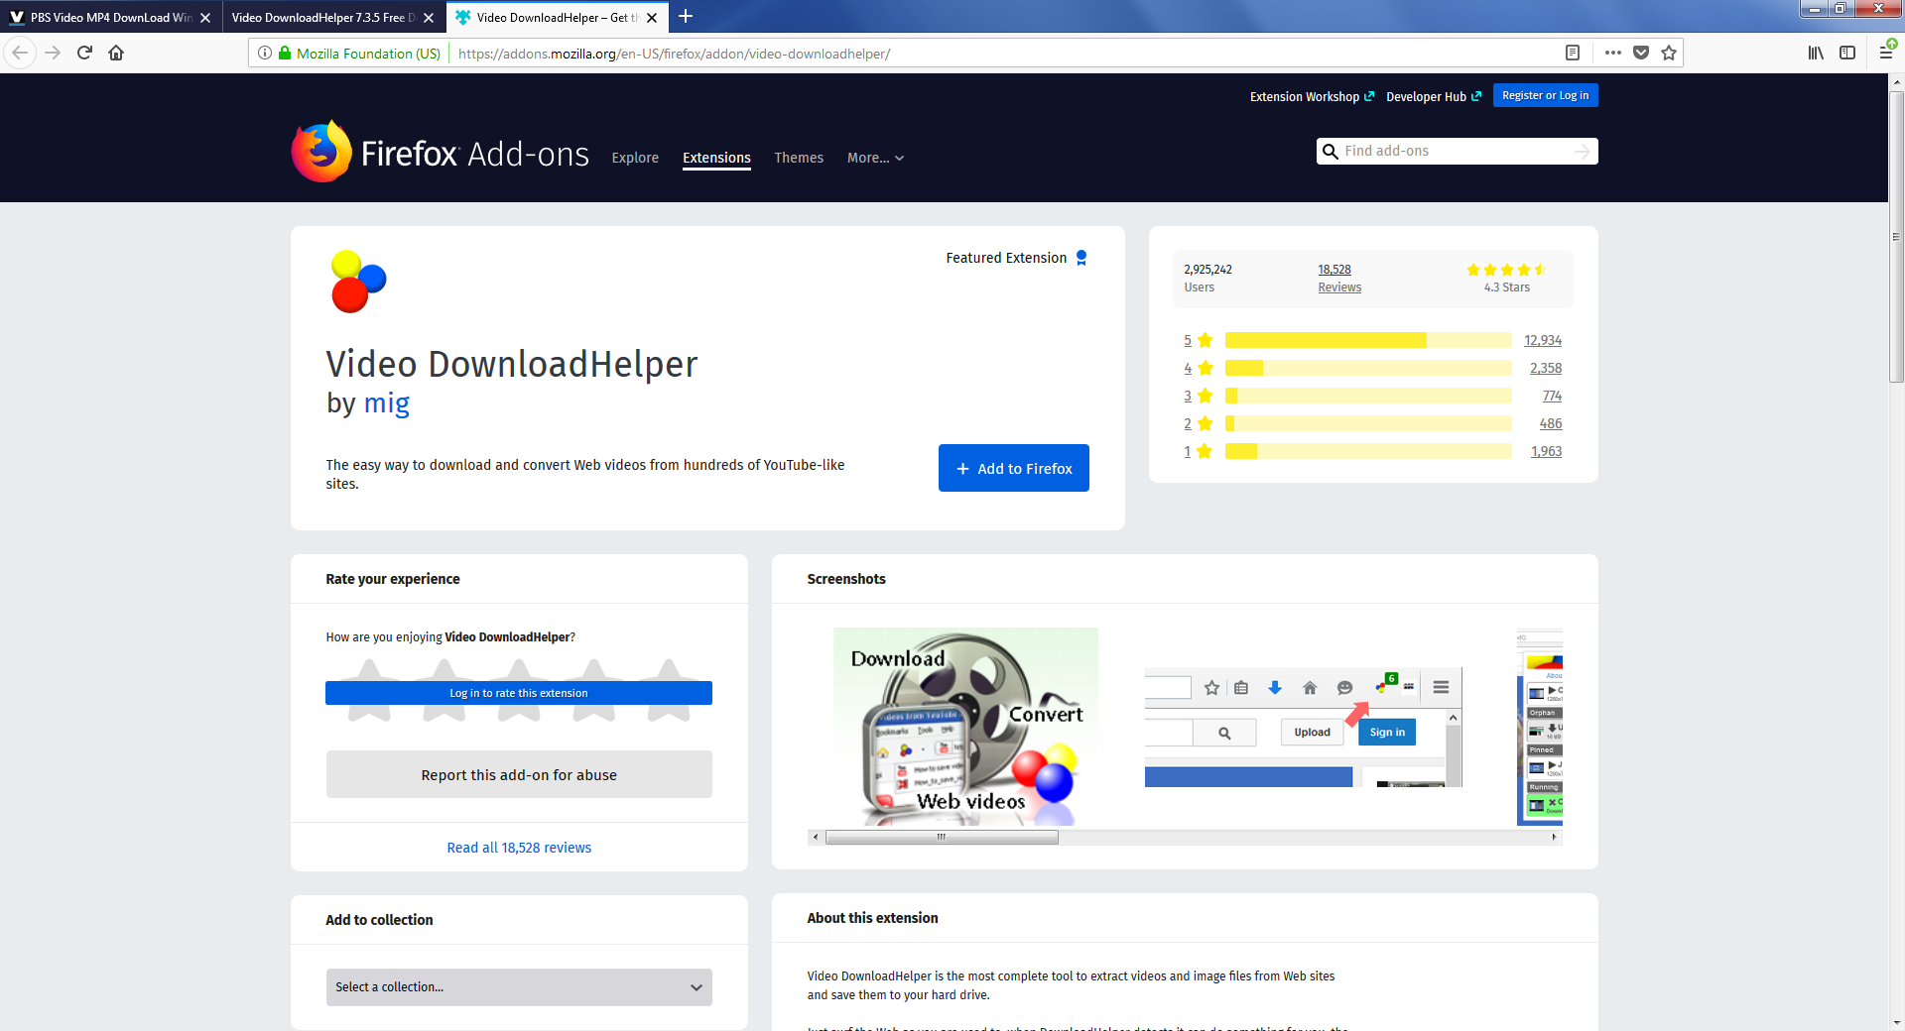Close the PBS Video MP4 Download tab
This screenshot has height=1031, width=1905.
[x=205, y=18]
